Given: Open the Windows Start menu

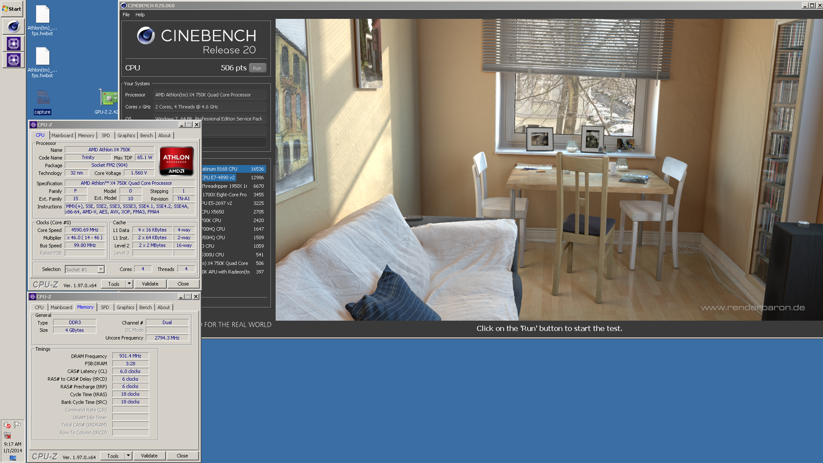Looking at the screenshot, I should tap(12, 9).
